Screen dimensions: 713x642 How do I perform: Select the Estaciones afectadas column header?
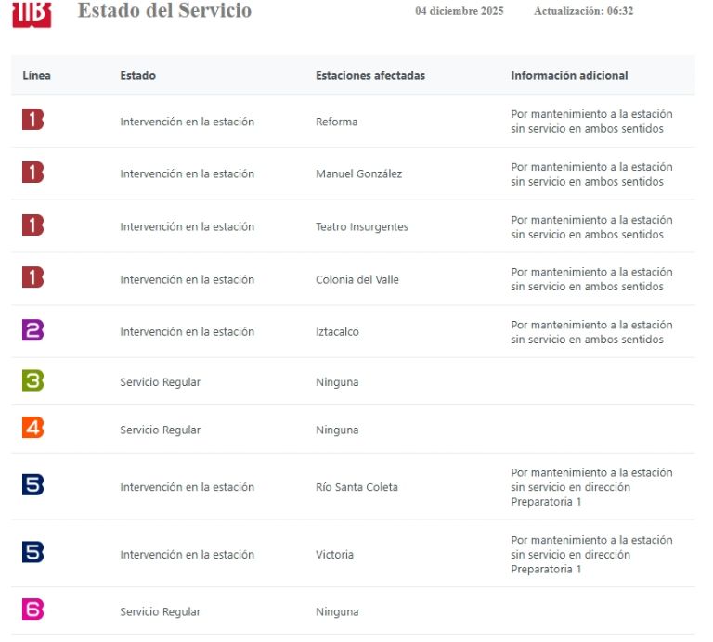pyautogui.click(x=369, y=75)
